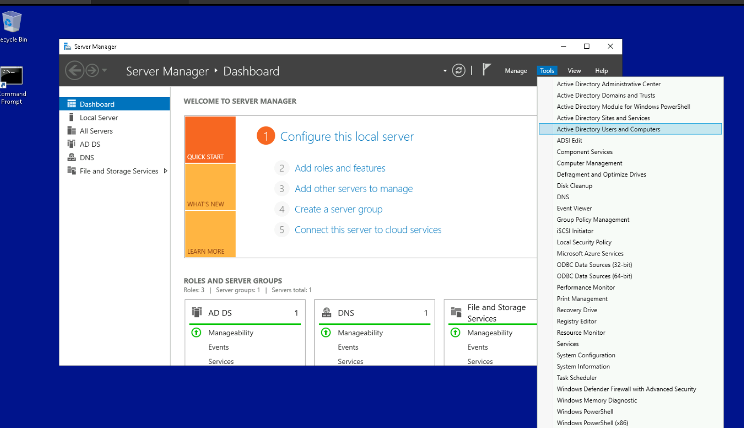Viewport: 744px width, 428px height.
Task: Click the Dashboard sidebar icon
Action: [x=71, y=104]
